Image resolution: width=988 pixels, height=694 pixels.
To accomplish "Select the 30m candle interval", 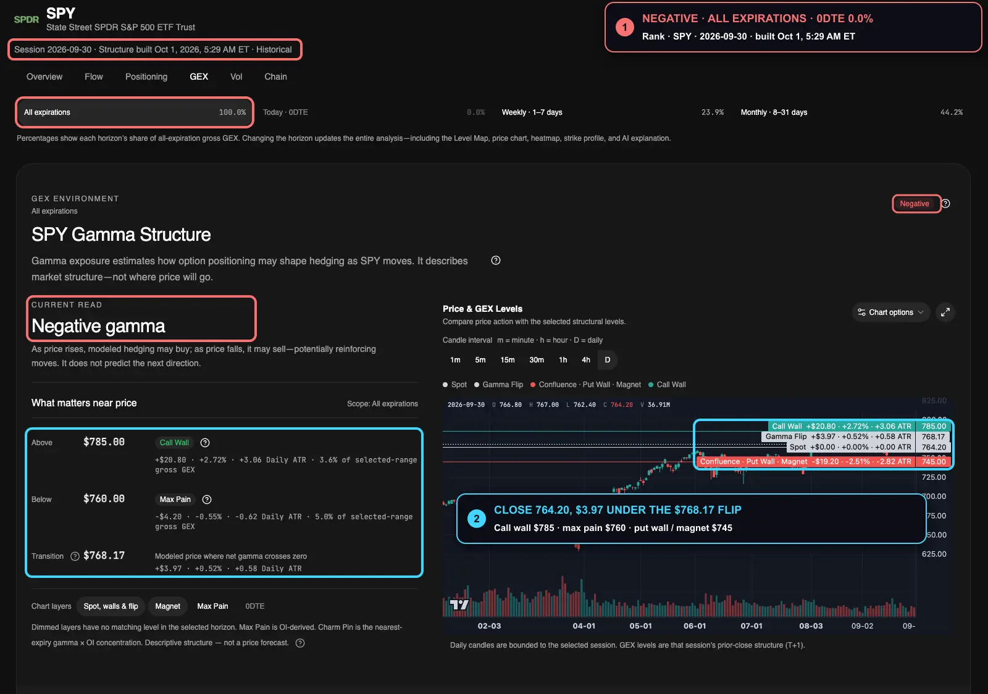I will click(x=537, y=360).
